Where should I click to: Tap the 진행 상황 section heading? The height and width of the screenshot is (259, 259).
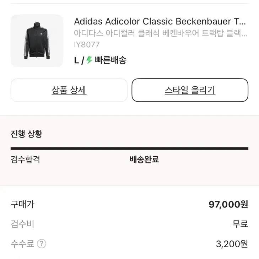27,134
